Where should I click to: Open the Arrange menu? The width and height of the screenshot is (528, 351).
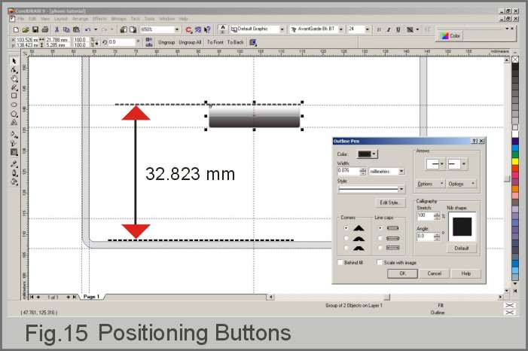click(80, 19)
